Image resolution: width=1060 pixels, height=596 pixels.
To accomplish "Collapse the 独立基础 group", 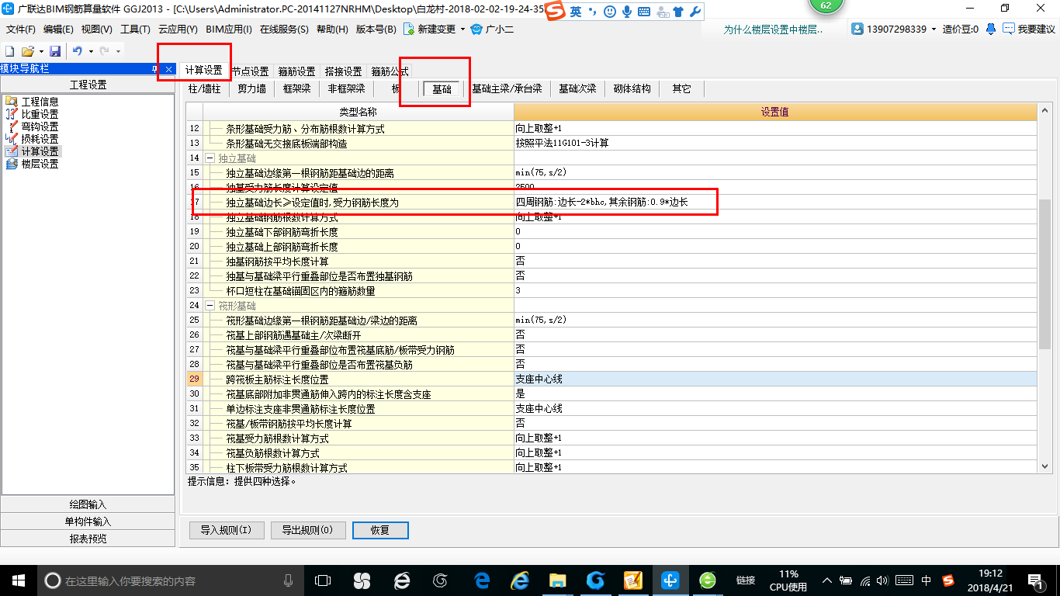I will click(210, 158).
